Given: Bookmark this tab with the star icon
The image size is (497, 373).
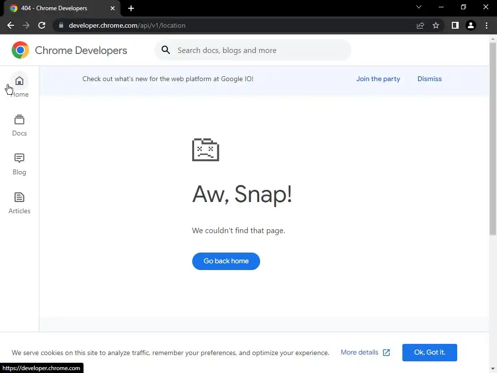Looking at the screenshot, I should pyautogui.click(x=436, y=25).
